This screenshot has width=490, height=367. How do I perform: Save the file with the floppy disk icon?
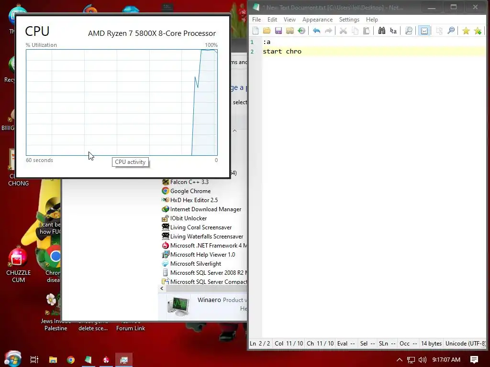[278, 31]
